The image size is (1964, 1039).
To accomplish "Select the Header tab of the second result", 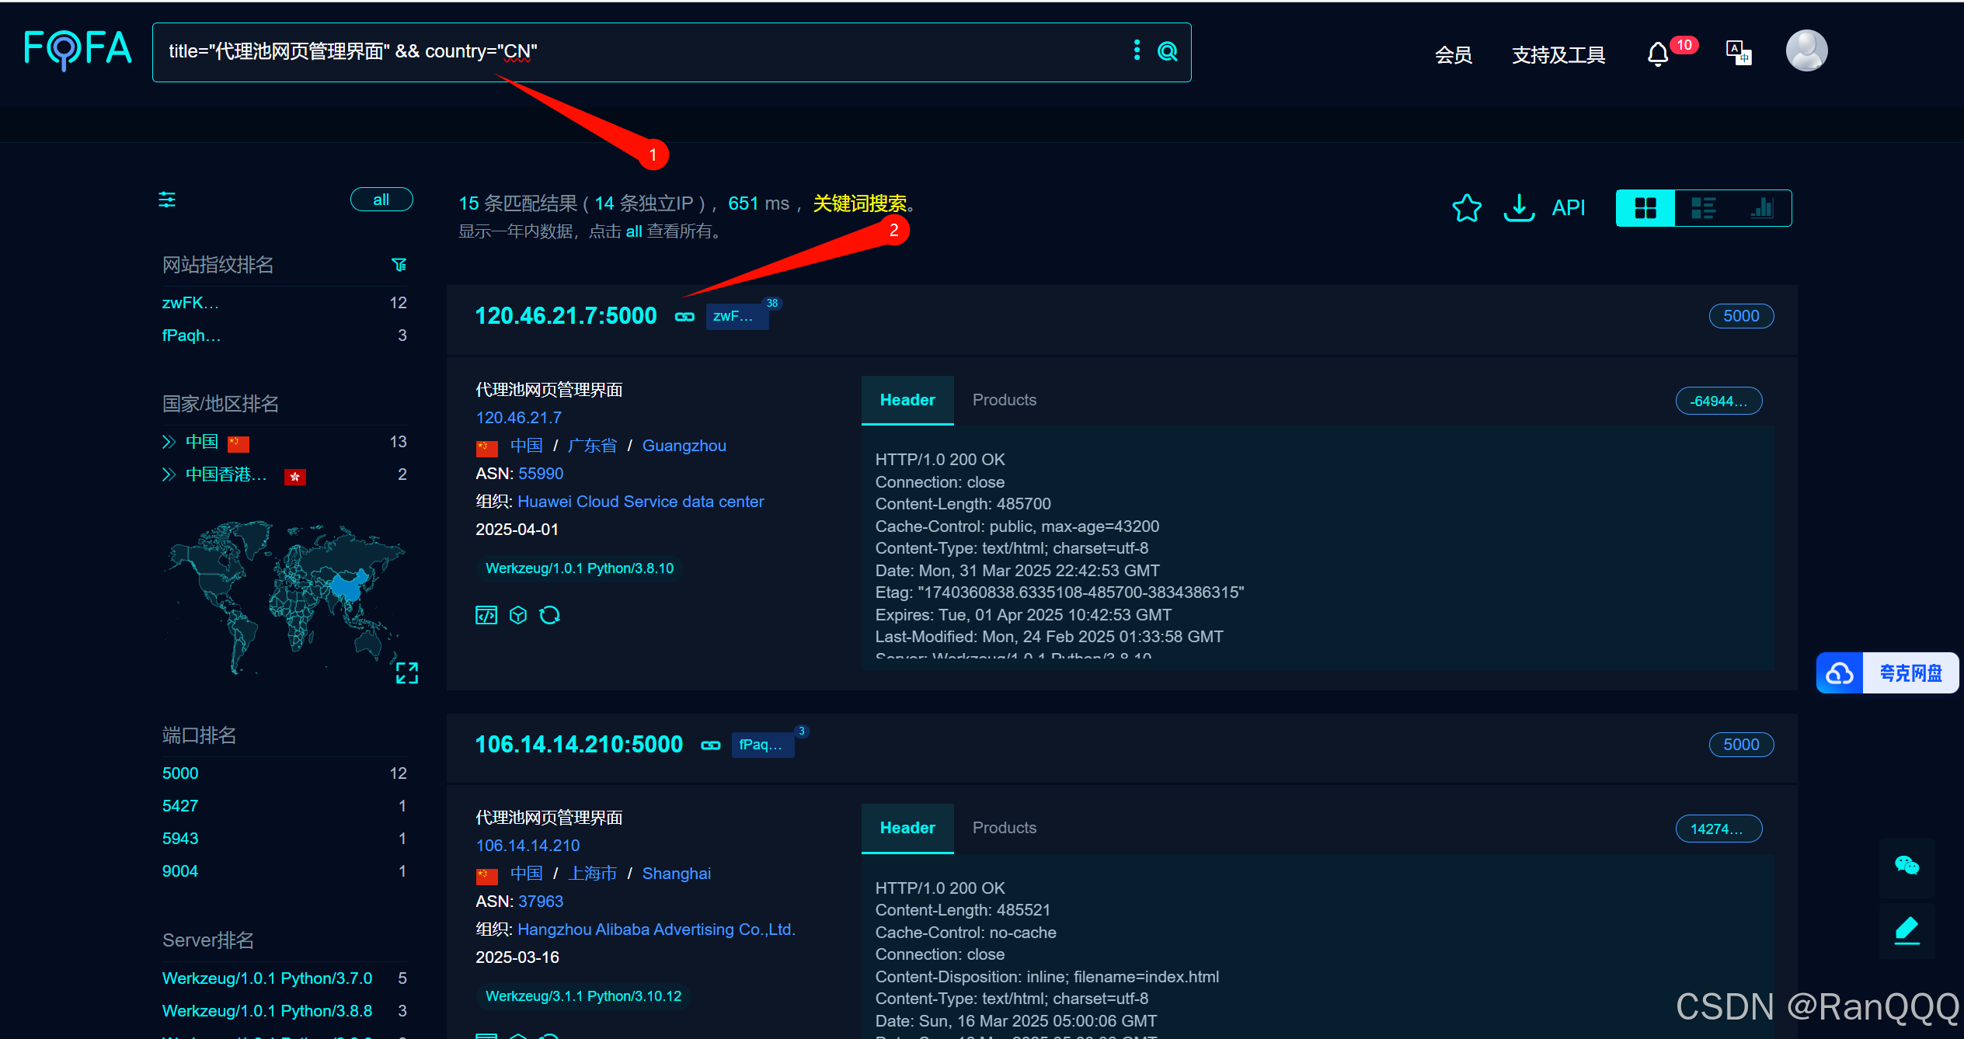I will [x=907, y=828].
